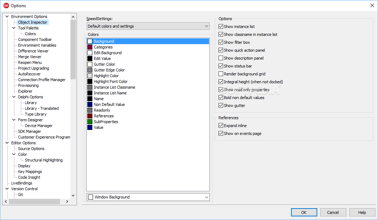Disable Show filter box
This screenshot has height=220, width=378.
[221, 42]
